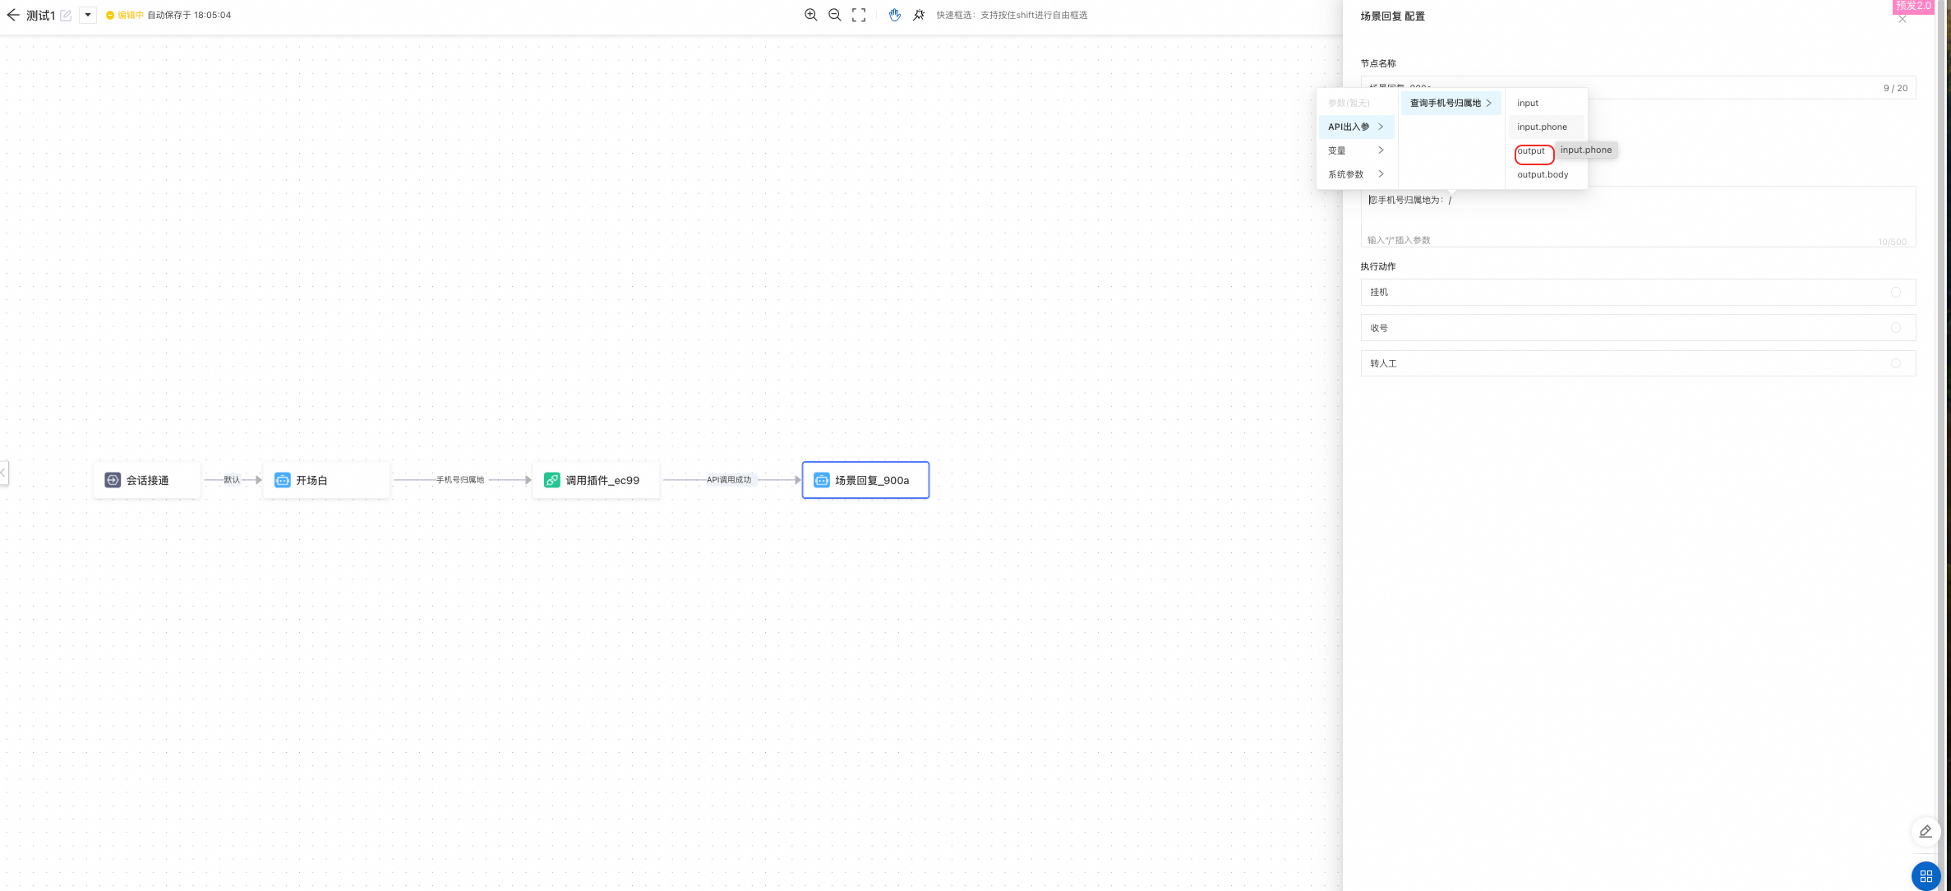
Task: Choose the output parameter
Action: click(x=1531, y=151)
